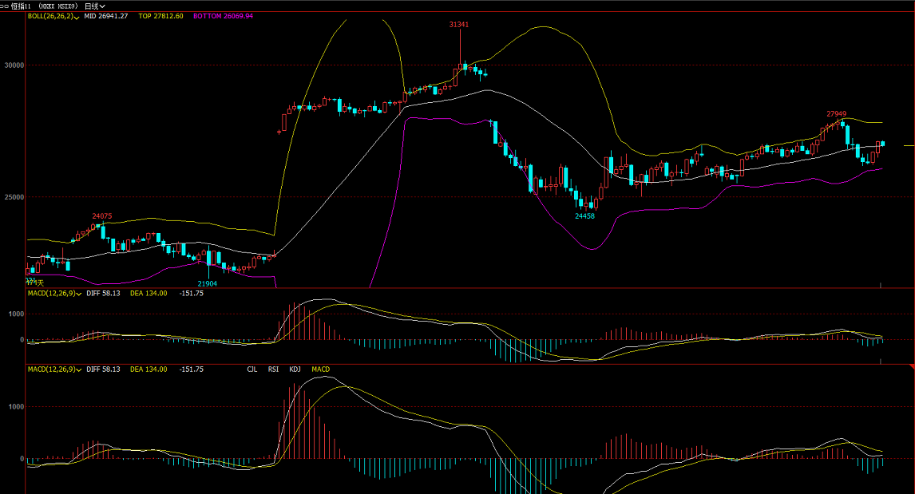The width and height of the screenshot is (915, 494).
Task: Click the 21904 low price label
Action: tap(208, 284)
